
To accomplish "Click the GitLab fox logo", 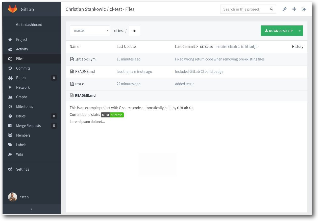I will tap(13, 9).
